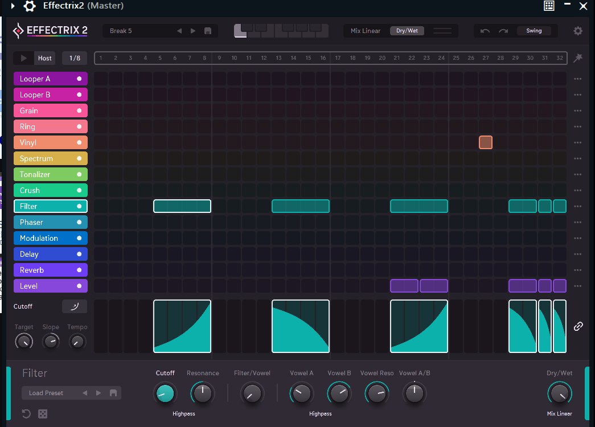The image size is (595, 427).
Task: Change the 1/8 step resolution
Action: coord(75,58)
